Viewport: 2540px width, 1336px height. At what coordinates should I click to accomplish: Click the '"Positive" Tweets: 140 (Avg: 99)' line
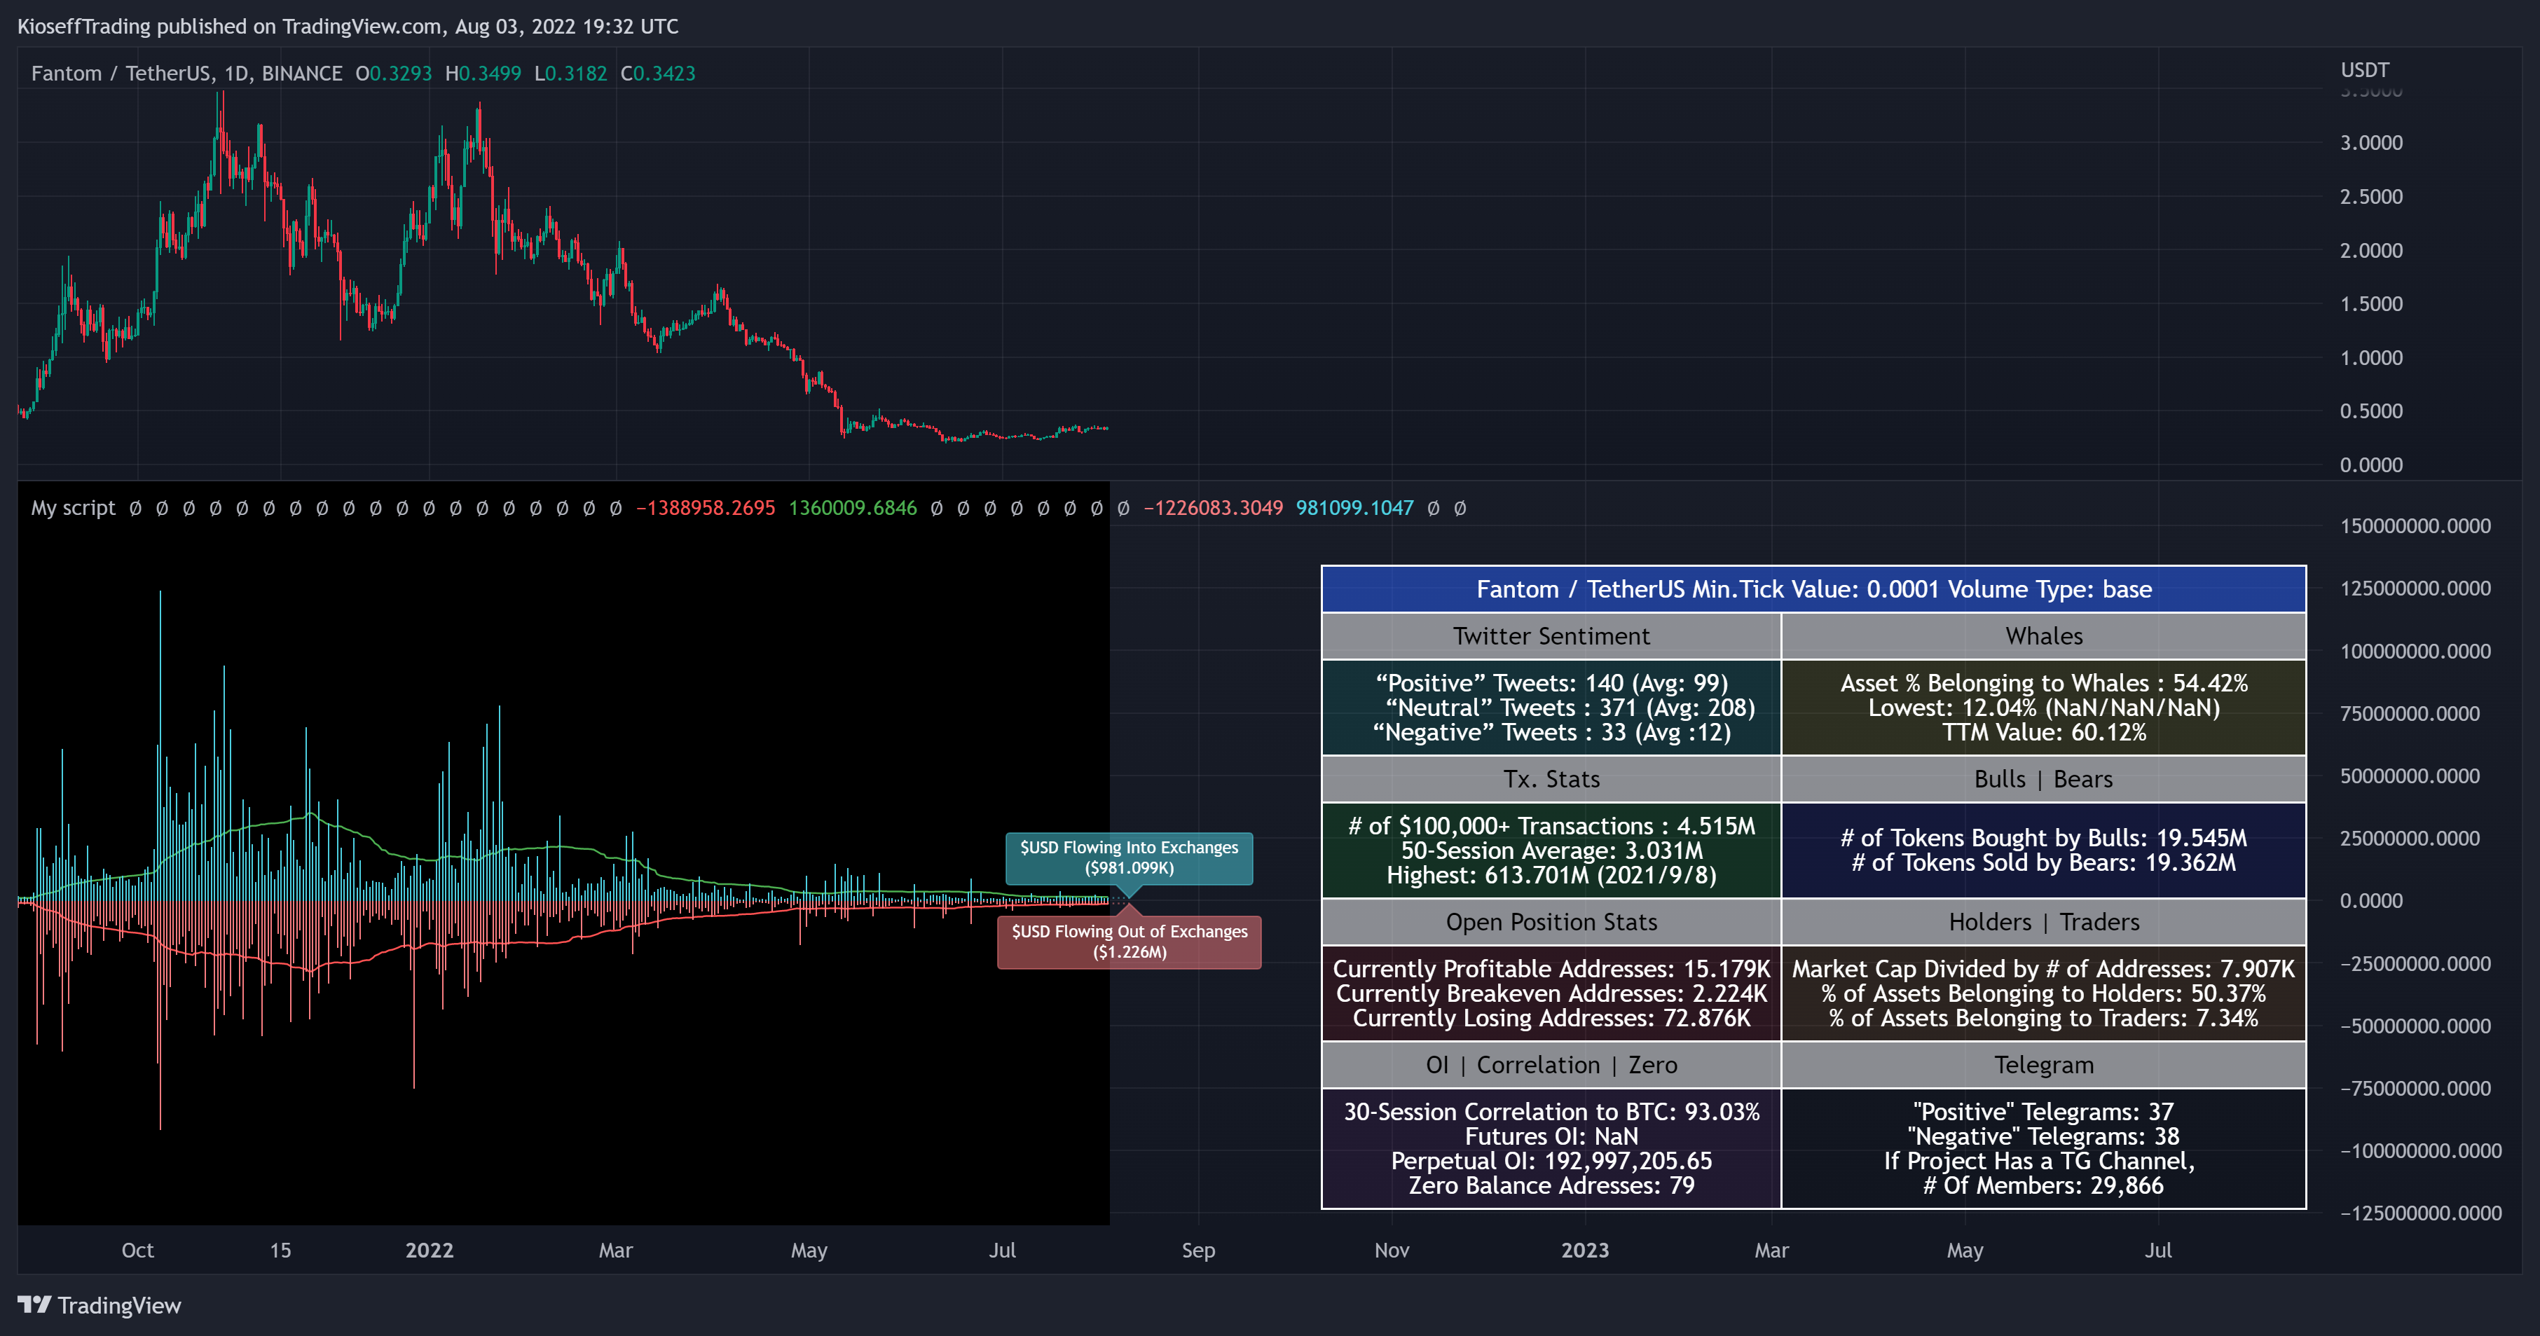1551,683
